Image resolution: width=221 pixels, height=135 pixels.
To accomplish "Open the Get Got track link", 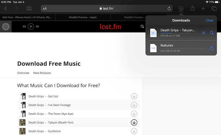I will coord(53,96).
